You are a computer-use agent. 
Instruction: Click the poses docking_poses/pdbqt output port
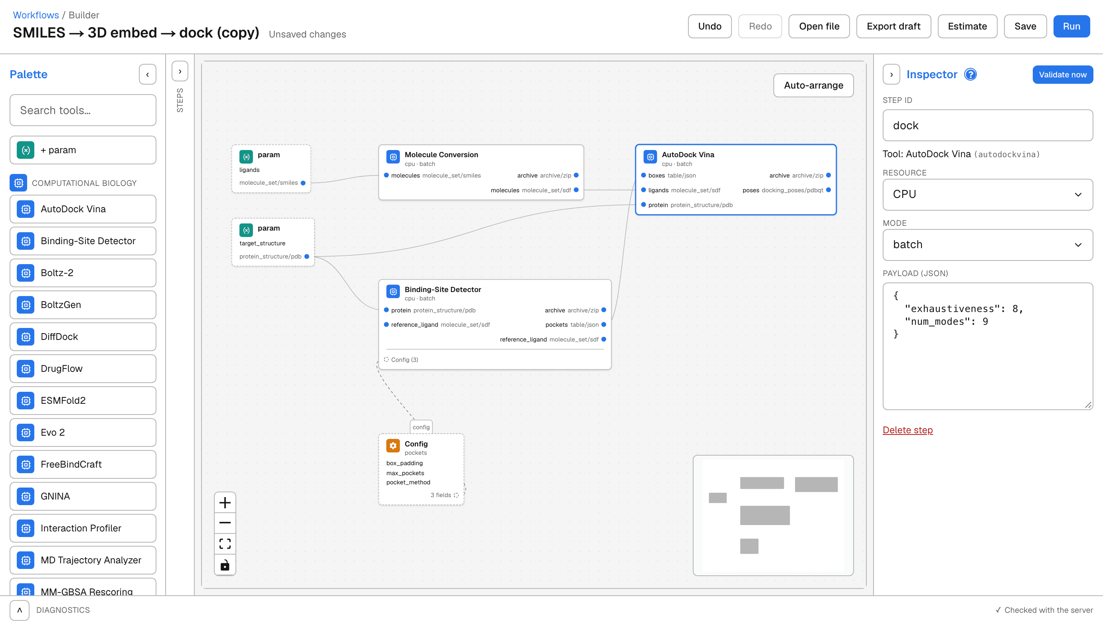pos(828,190)
